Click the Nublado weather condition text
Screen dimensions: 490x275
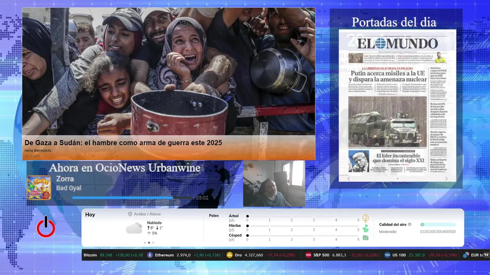154,223
